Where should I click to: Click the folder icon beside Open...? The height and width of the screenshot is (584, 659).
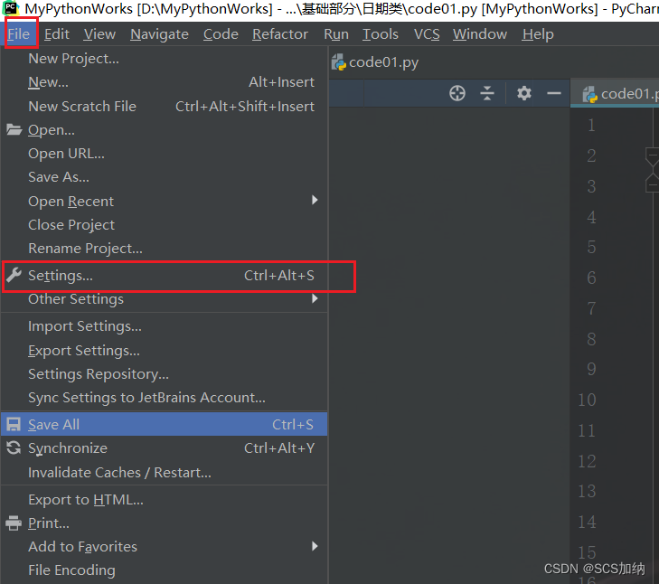point(14,129)
